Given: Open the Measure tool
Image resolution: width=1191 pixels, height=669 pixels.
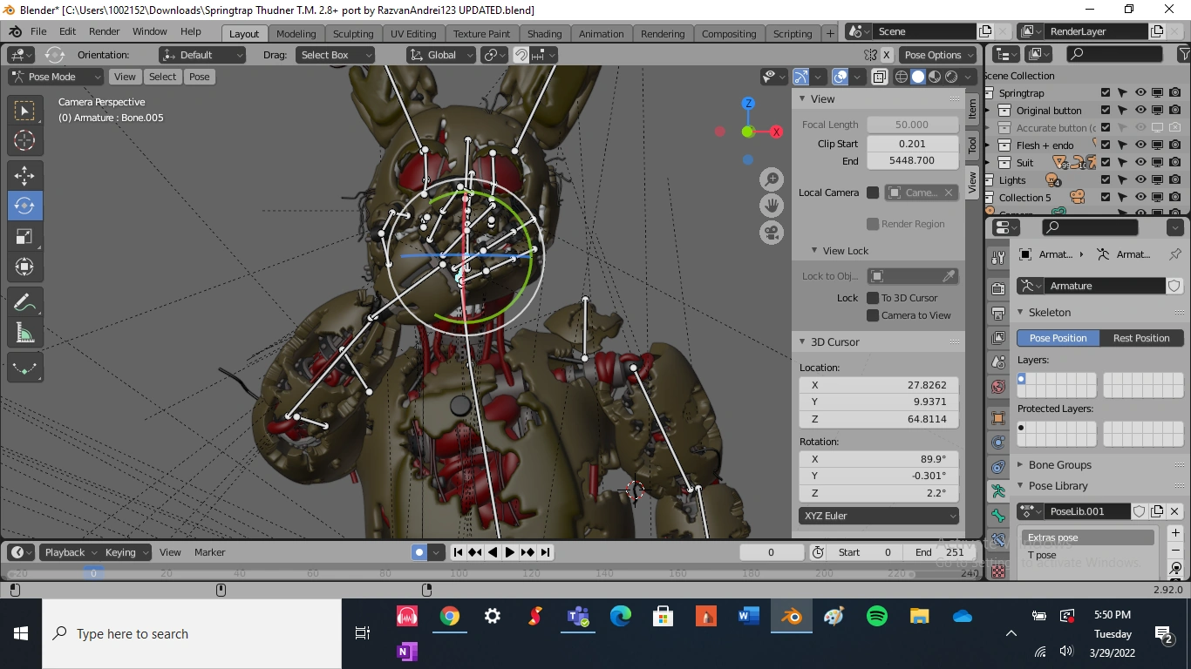Looking at the screenshot, I should click(x=24, y=332).
